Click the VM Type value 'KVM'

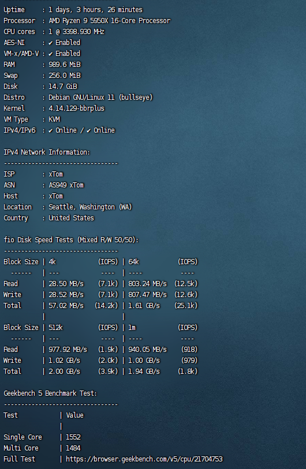54,119
